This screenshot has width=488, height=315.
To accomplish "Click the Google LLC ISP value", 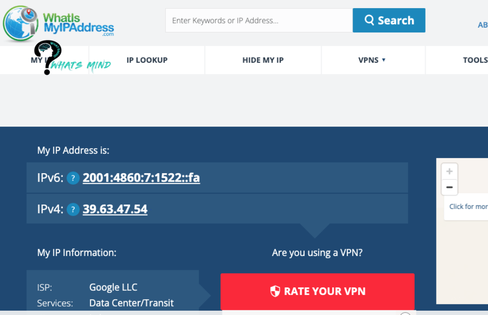I will [x=113, y=287].
